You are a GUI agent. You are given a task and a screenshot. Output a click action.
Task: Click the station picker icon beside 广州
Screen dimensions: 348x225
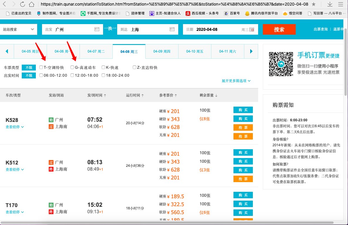(x=97, y=29)
